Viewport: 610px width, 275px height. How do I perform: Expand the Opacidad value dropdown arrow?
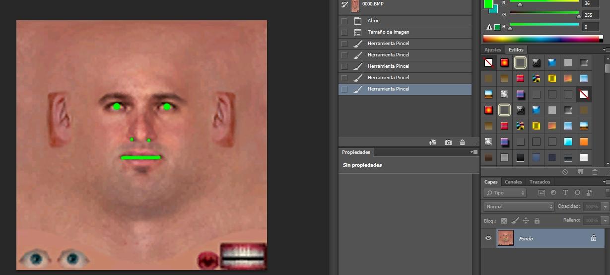604,206
